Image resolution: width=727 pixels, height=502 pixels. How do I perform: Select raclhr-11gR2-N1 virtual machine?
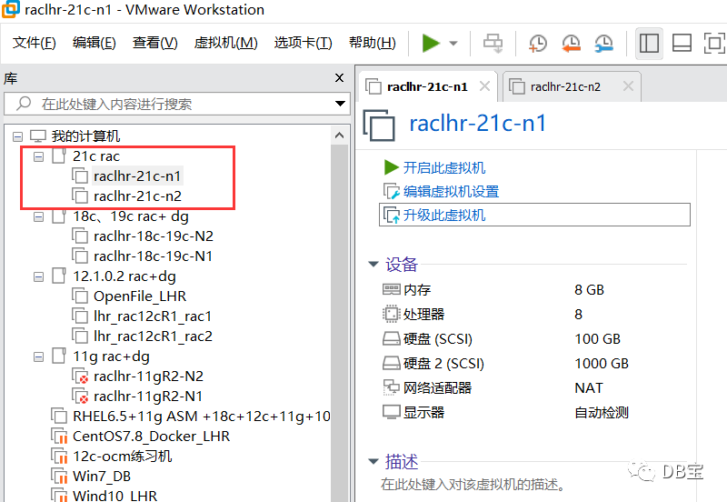pos(148,397)
